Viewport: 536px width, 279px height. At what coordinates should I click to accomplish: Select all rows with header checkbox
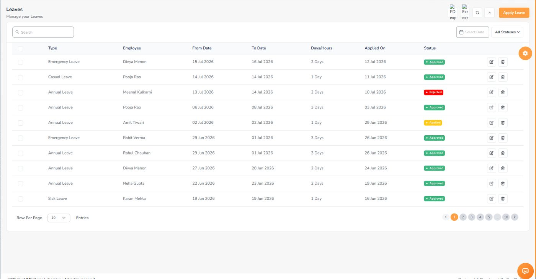tap(20, 48)
